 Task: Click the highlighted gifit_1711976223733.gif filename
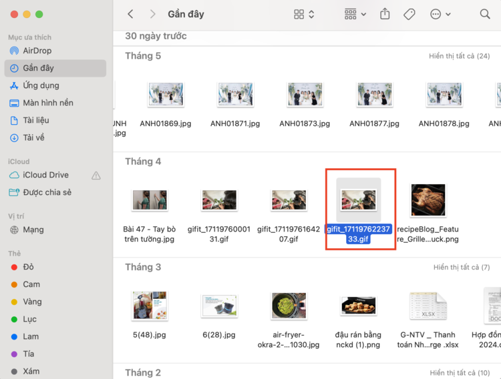358,234
